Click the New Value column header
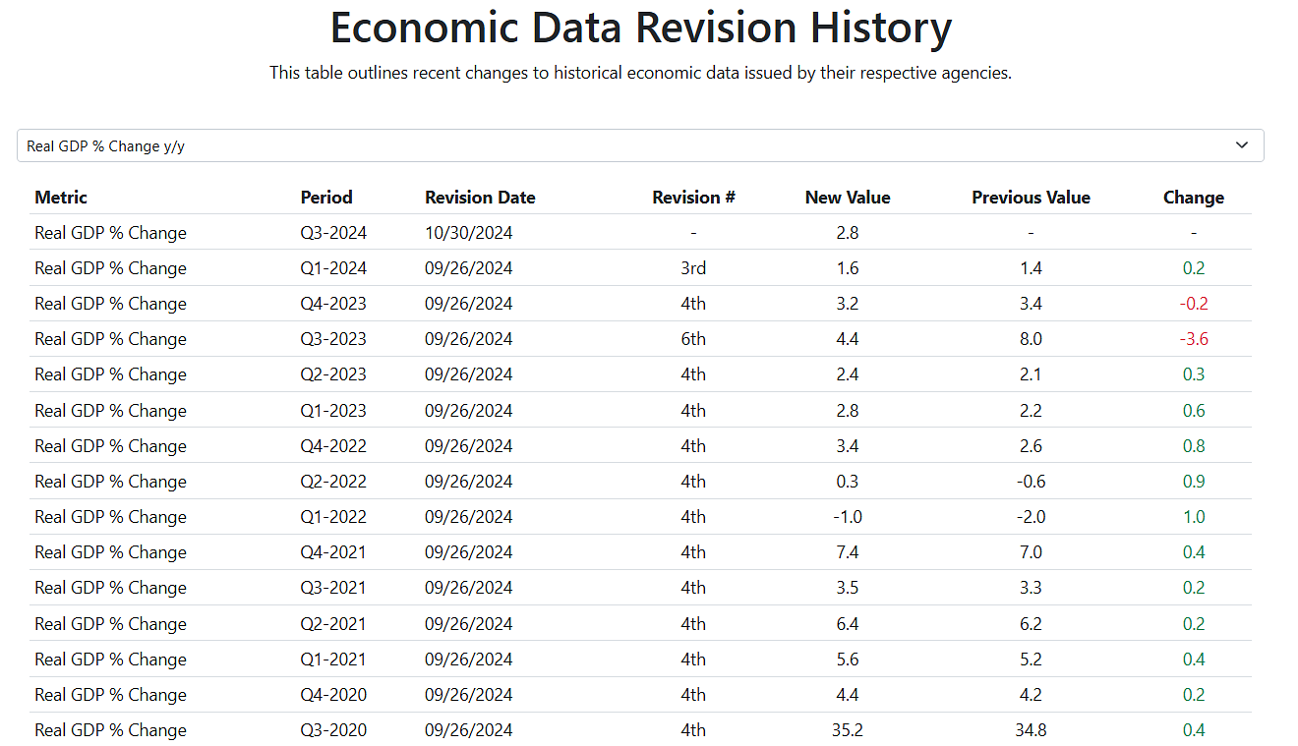Viewport: 1298px width, 746px height. pyautogui.click(x=848, y=197)
